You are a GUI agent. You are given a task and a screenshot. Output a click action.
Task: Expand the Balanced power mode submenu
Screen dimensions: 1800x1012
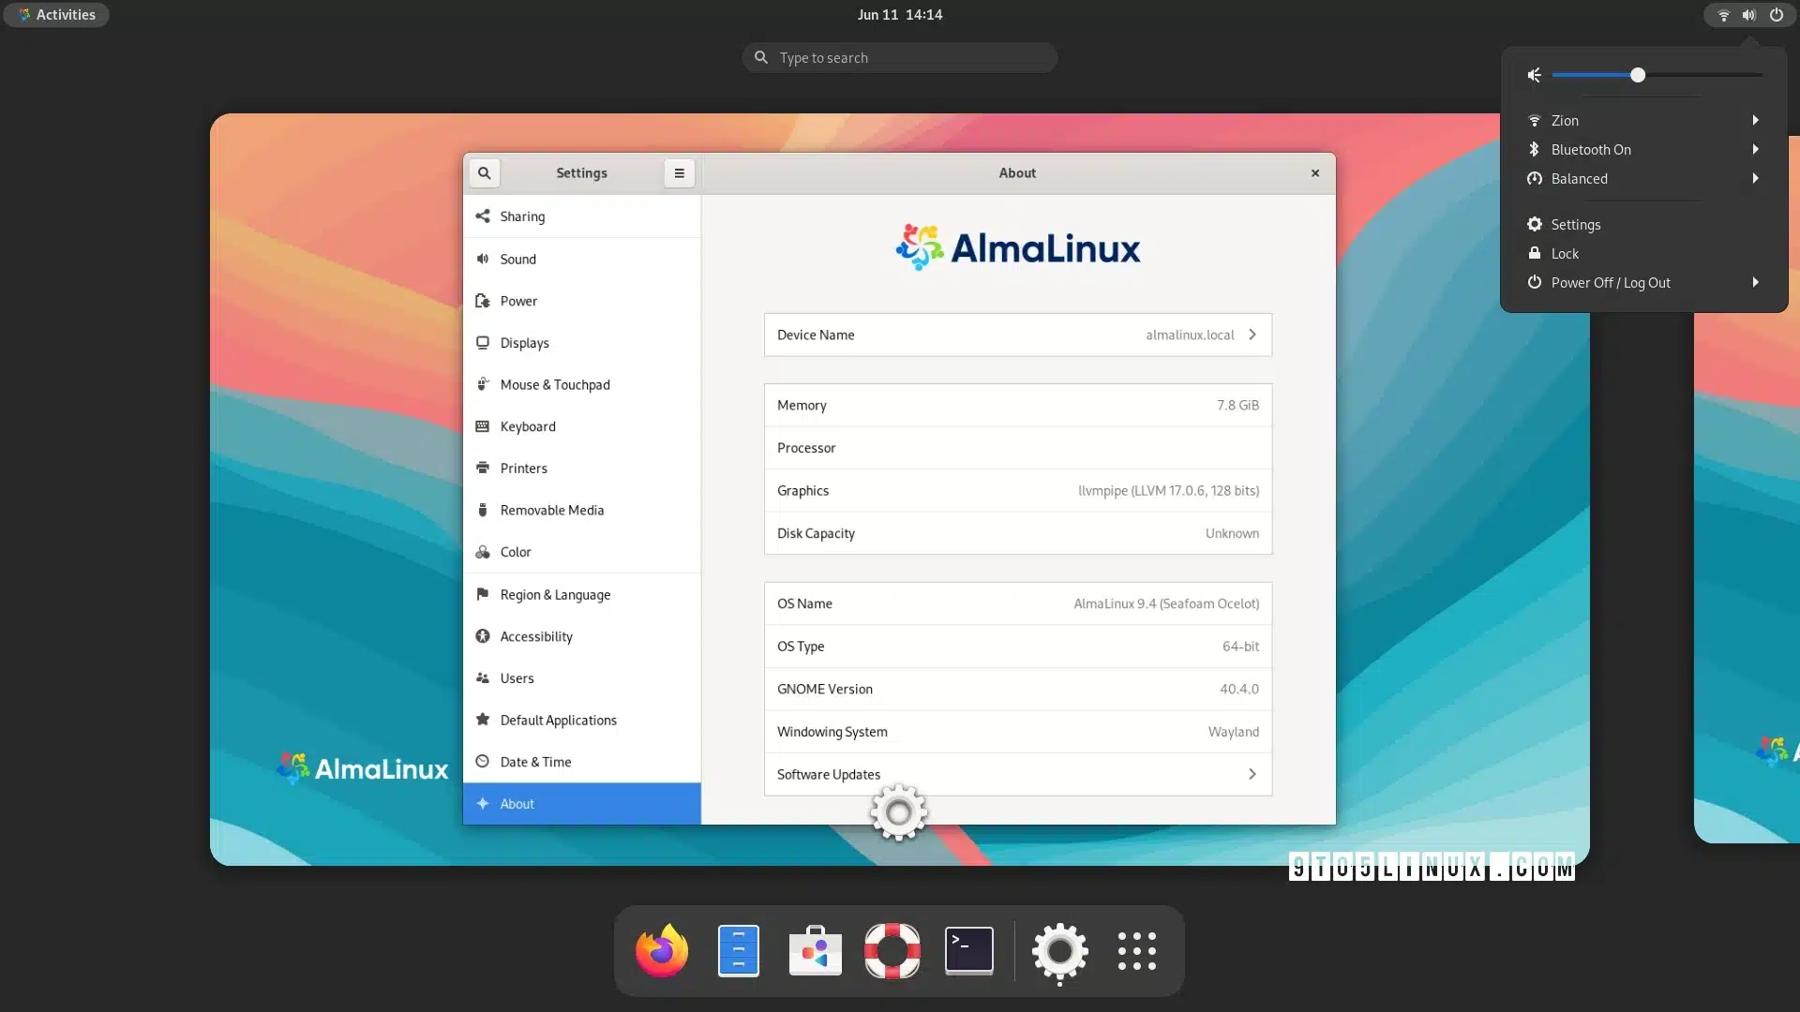(1642, 178)
